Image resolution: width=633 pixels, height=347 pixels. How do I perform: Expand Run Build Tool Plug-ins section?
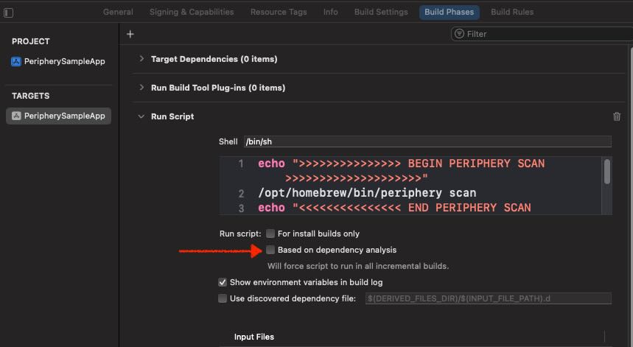coord(141,88)
